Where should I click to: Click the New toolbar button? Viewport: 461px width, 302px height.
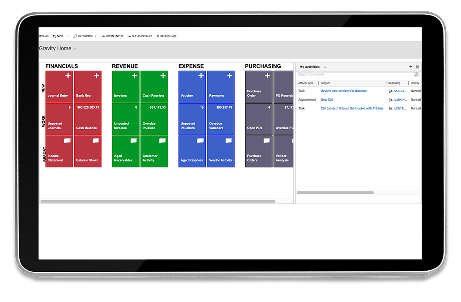click(x=58, y=36)
